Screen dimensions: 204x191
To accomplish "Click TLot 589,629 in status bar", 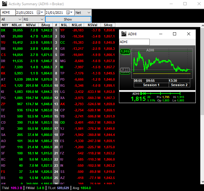I will 58,188.
